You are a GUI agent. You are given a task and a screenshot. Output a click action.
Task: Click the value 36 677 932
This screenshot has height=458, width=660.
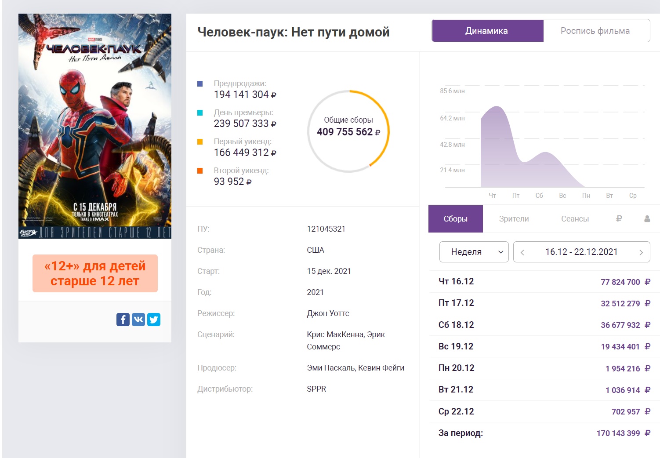pyautogui.click(x=620, y=325)
